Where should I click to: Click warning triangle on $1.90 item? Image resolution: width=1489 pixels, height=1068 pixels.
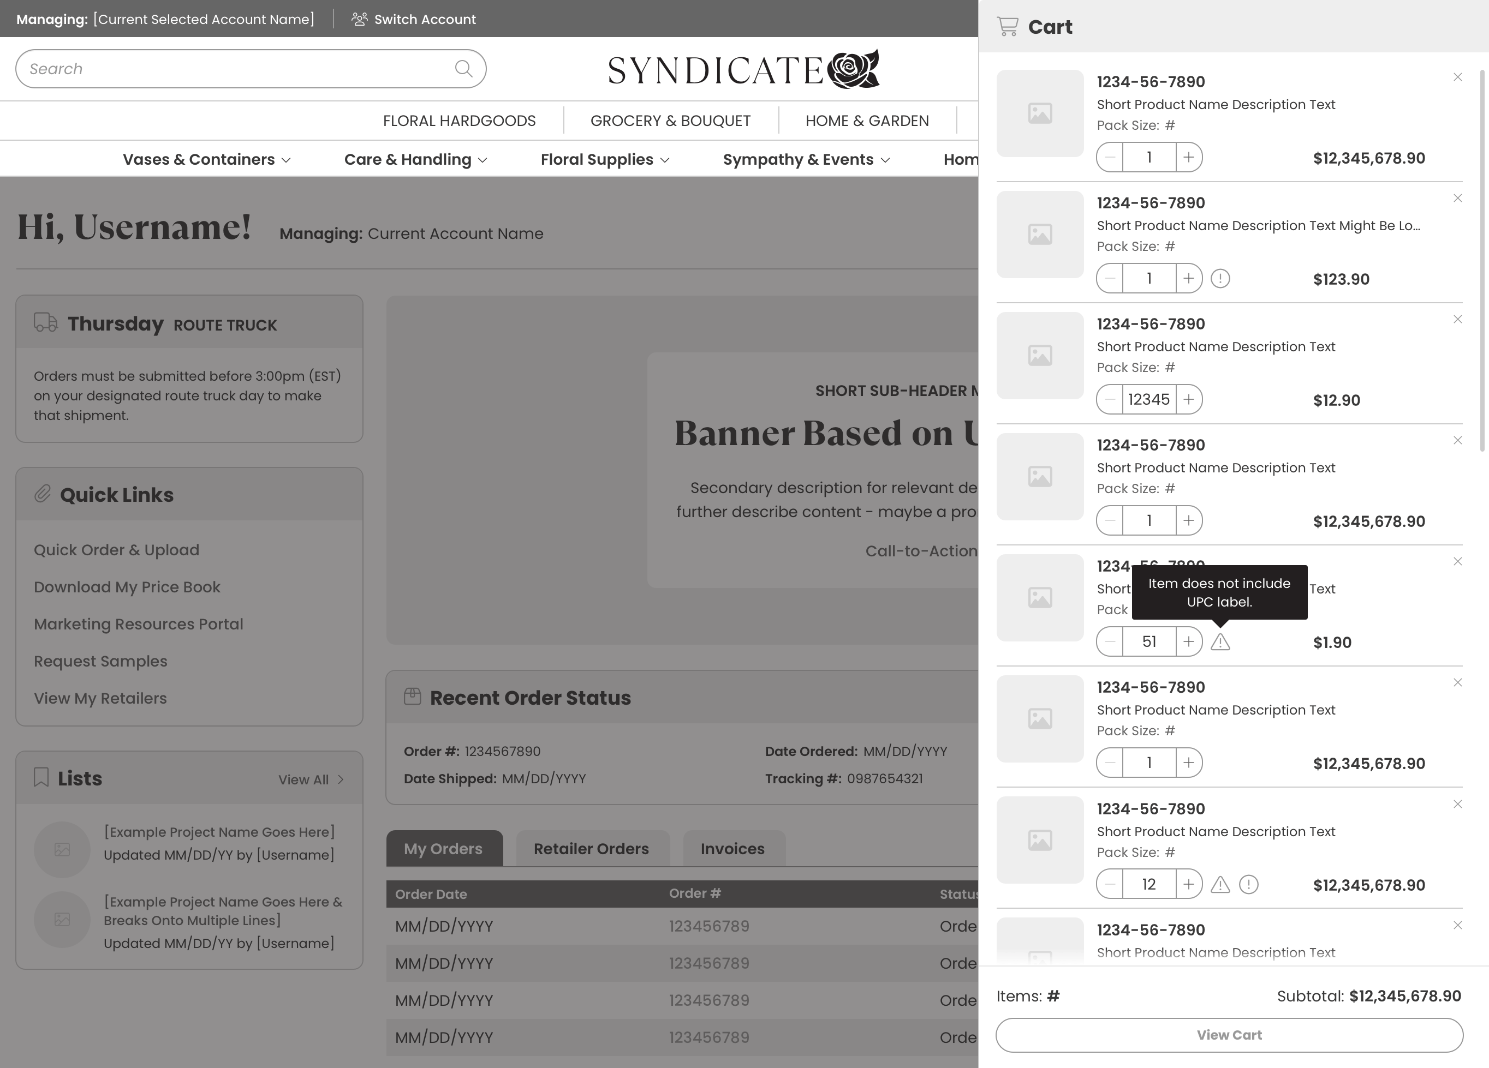[1220, 641]
